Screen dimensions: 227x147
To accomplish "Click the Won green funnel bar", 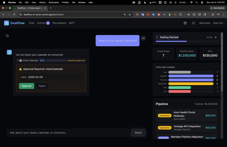I will (x=179, y=87).
